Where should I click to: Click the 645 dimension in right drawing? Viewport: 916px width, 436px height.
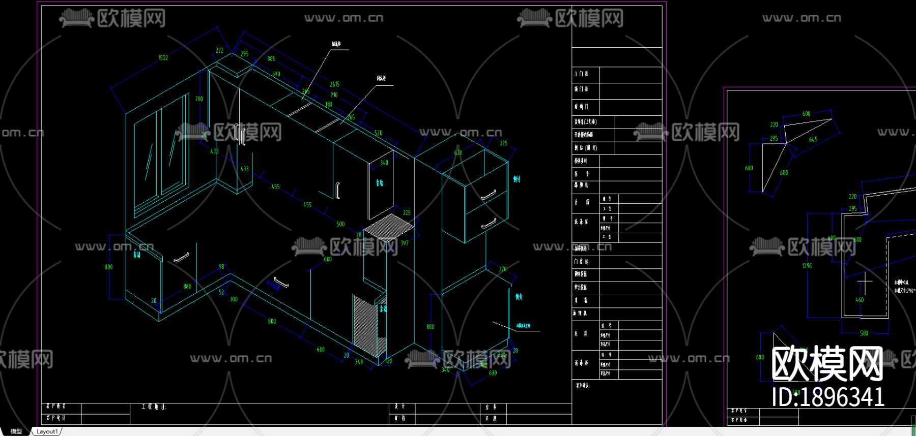(x=813, y=140)
